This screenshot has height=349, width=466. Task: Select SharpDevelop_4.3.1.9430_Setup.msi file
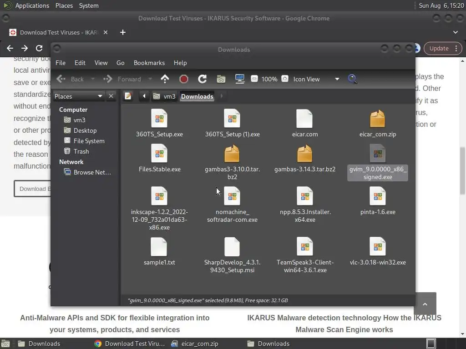click(x=232, y=255)
